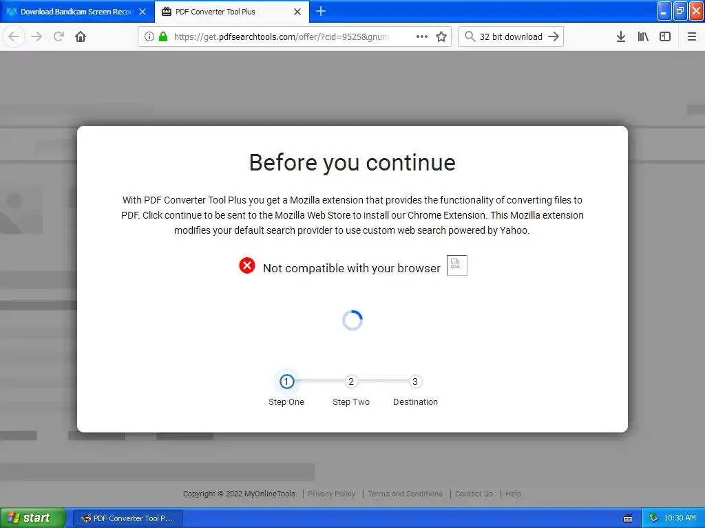Image resolution: width=705 pixels, height=528 pixels.
Task: Toggle the sidebar view icon
Action: coord(665,37)
